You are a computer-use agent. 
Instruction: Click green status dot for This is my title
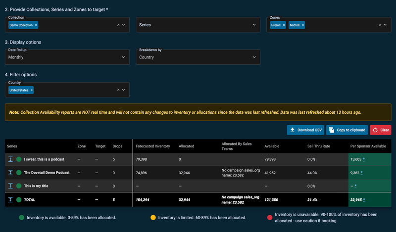coord(19,186)
